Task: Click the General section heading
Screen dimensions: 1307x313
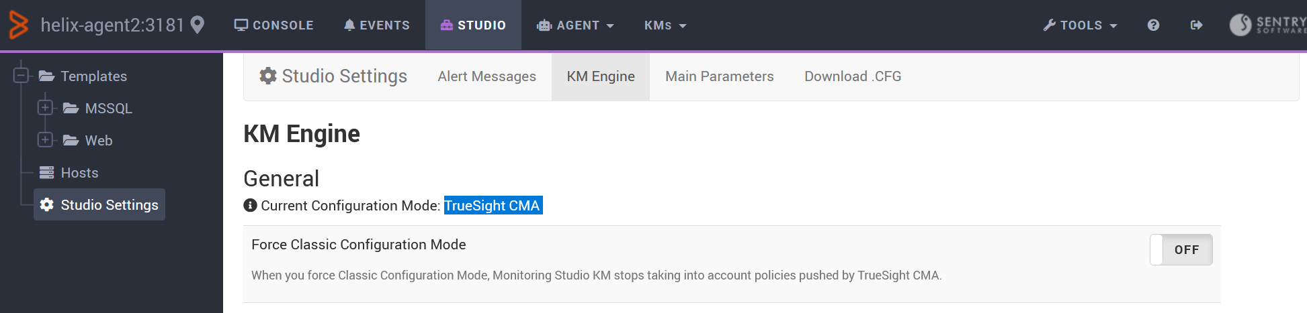Action: tap(281, 178)
